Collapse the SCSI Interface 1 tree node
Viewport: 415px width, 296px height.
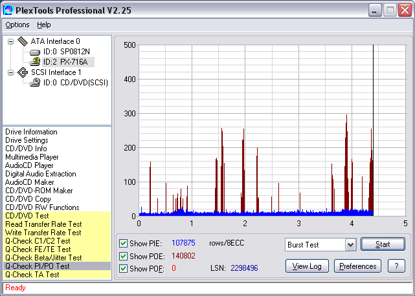10,72
